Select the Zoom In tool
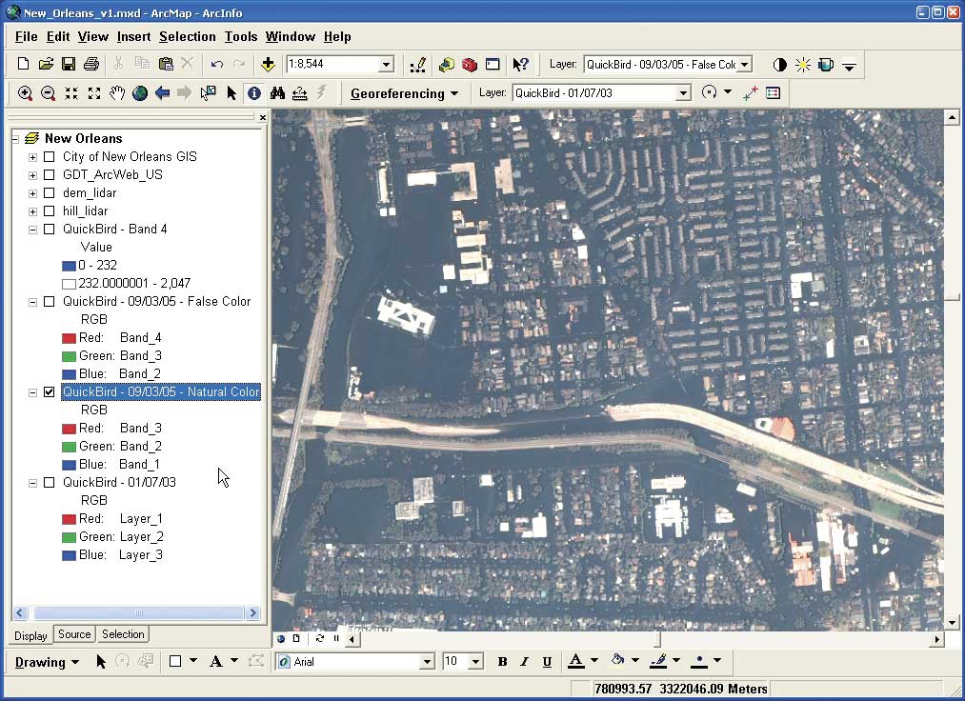The width and height of the screenshot is (965, 701). (25, 93)
